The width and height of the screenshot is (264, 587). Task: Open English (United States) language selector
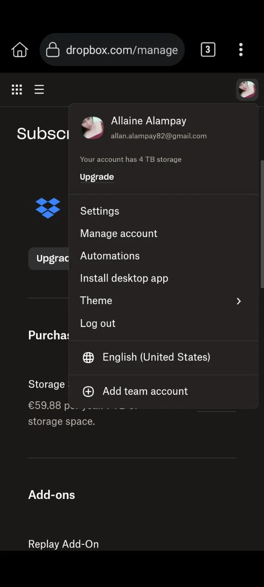click(156, 357)
